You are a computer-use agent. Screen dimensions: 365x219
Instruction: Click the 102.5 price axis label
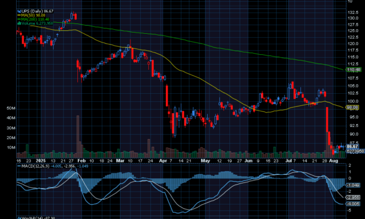[x=353, y=93]
